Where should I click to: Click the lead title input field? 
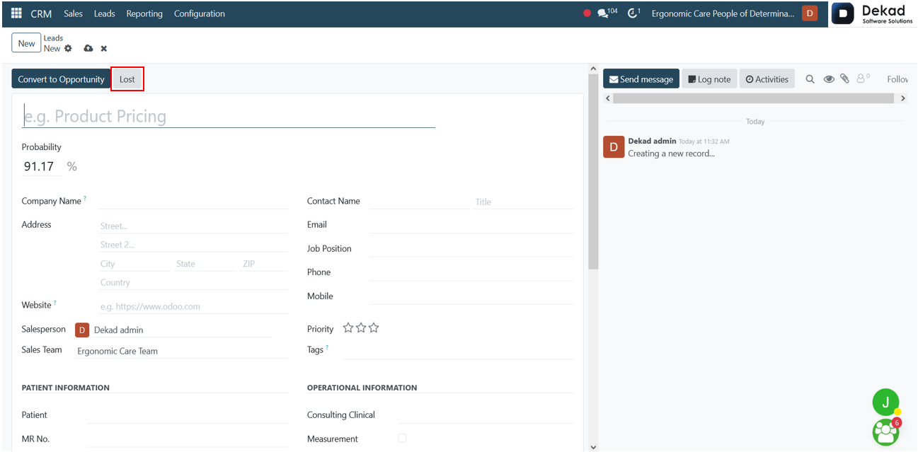[x=229, y=116]
